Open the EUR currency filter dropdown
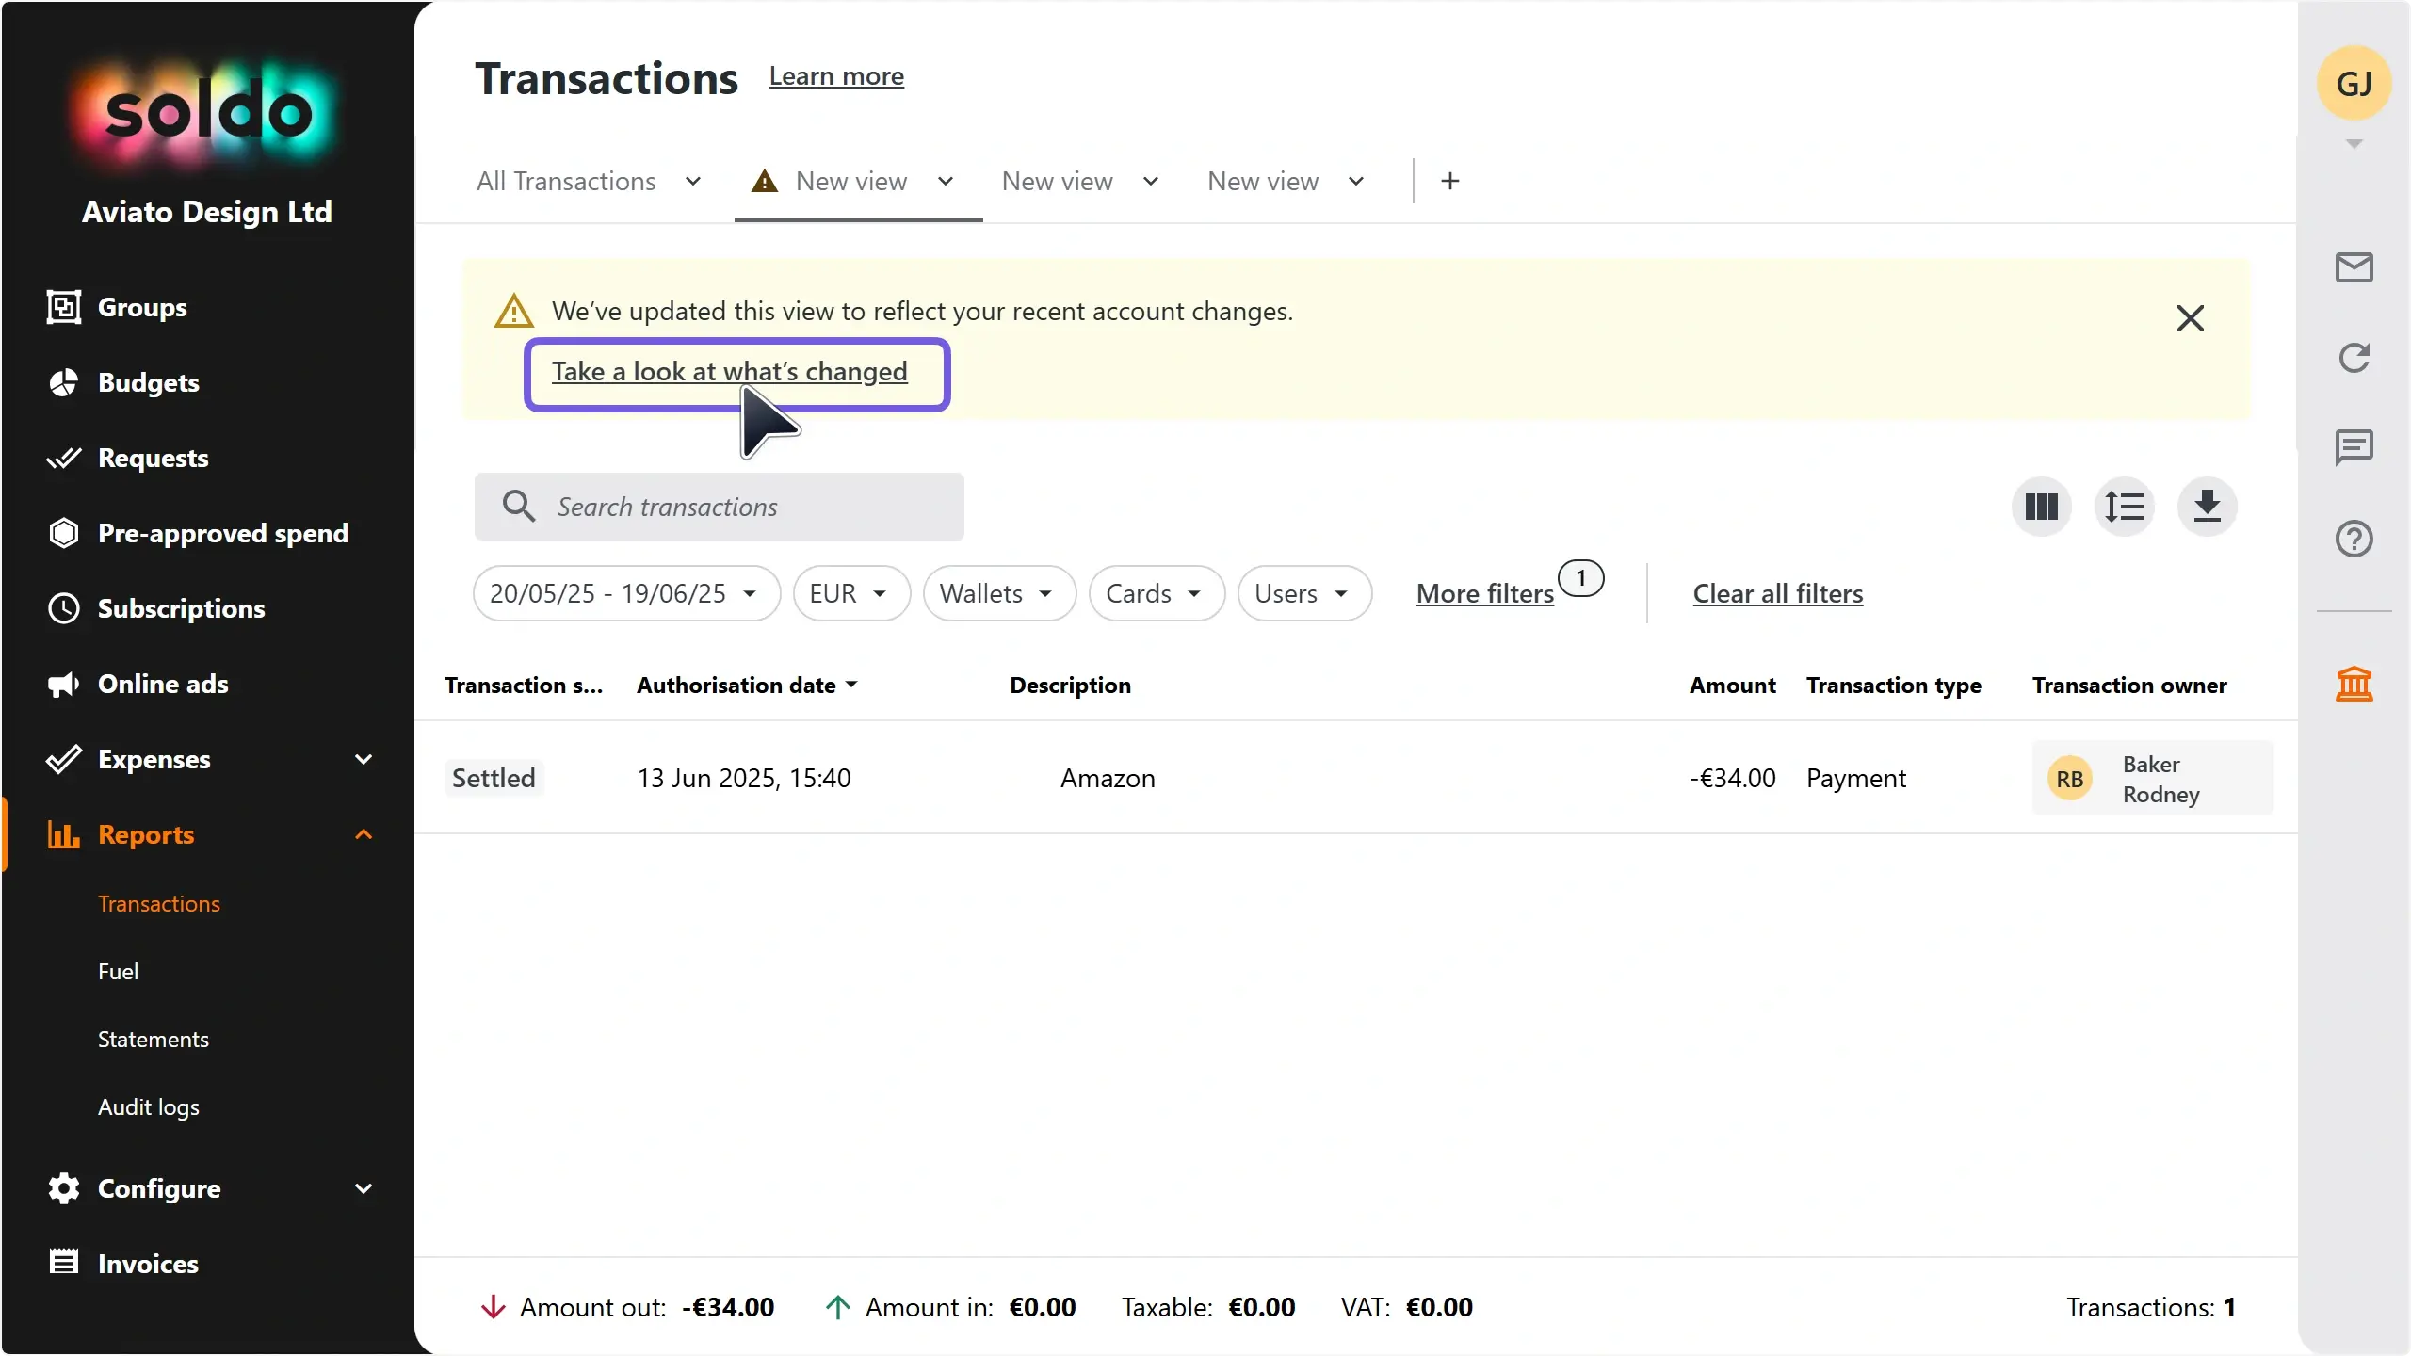This screenshot has width=2411, height=1356. 851,593
